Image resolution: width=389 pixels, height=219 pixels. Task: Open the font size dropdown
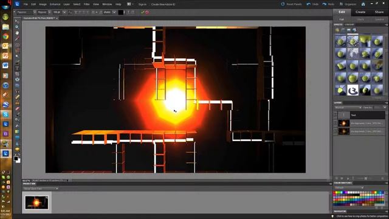[64, 12]
